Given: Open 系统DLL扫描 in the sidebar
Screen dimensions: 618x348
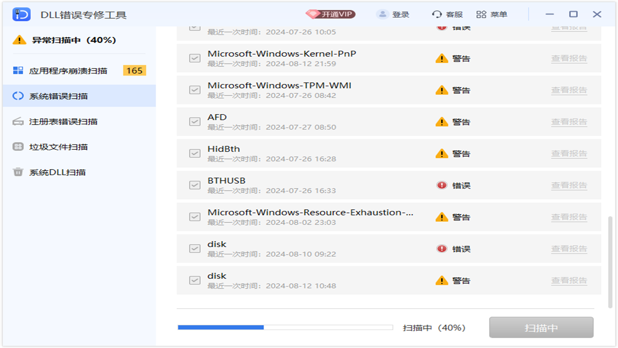Looking at the screenshot, I should coord(79,173).
